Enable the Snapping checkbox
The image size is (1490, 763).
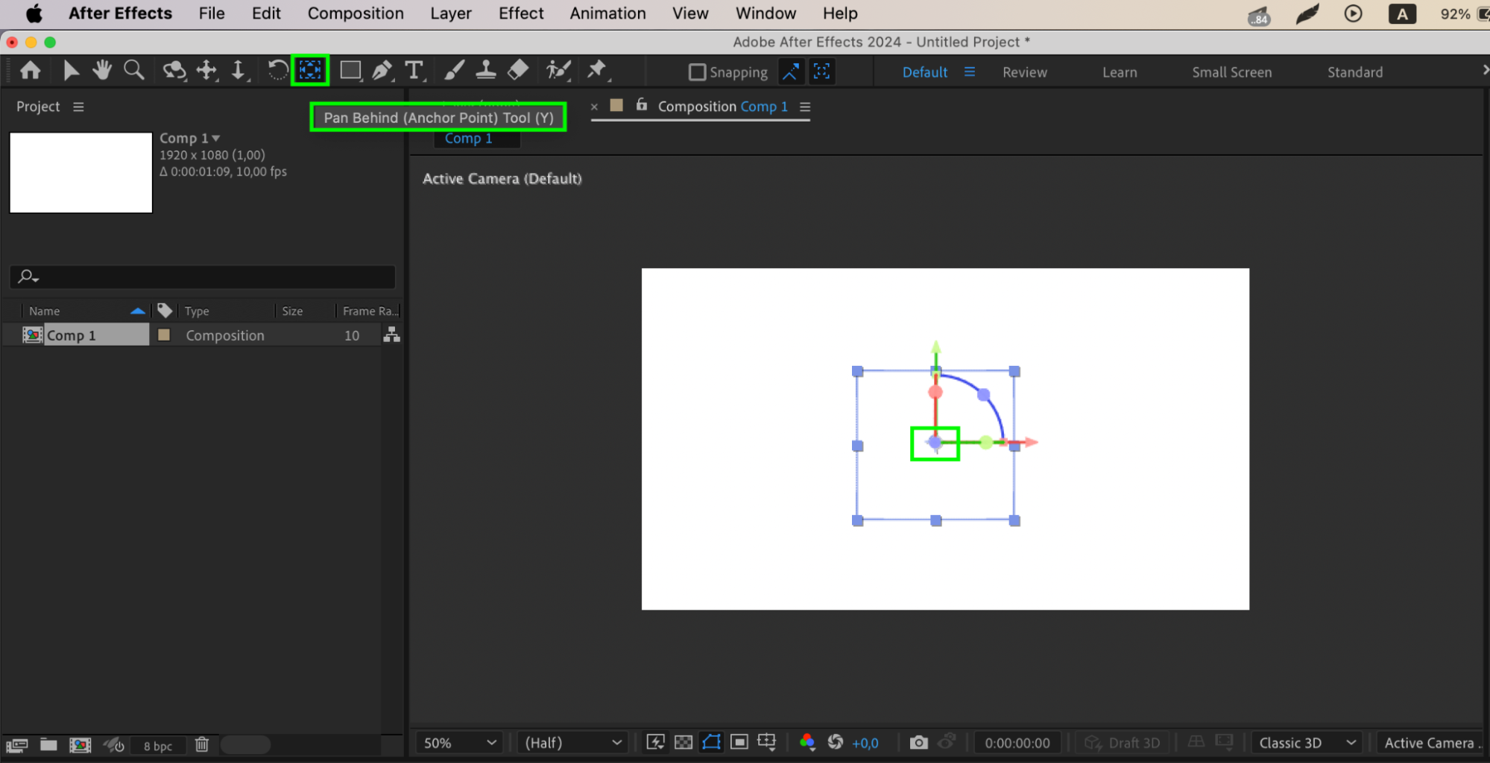click(x=697, y=72)
